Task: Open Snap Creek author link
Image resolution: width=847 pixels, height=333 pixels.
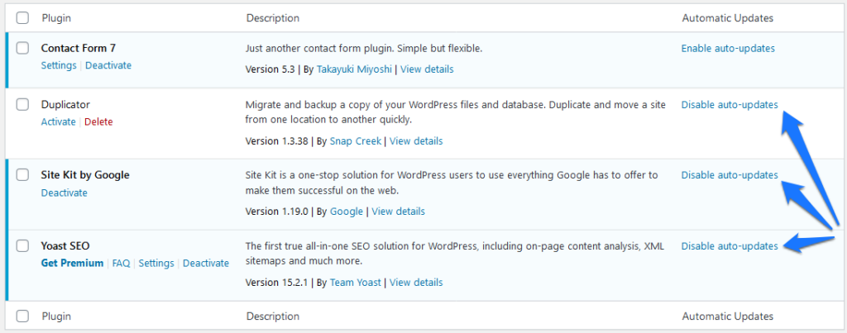Action: coord(355,140)
